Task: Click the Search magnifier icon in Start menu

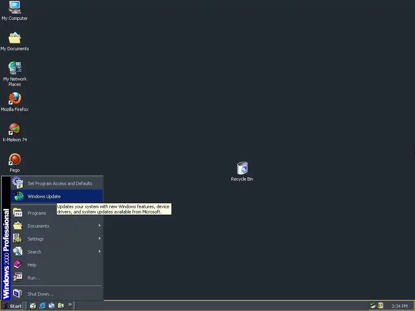Action: click(x=18, y=251)
